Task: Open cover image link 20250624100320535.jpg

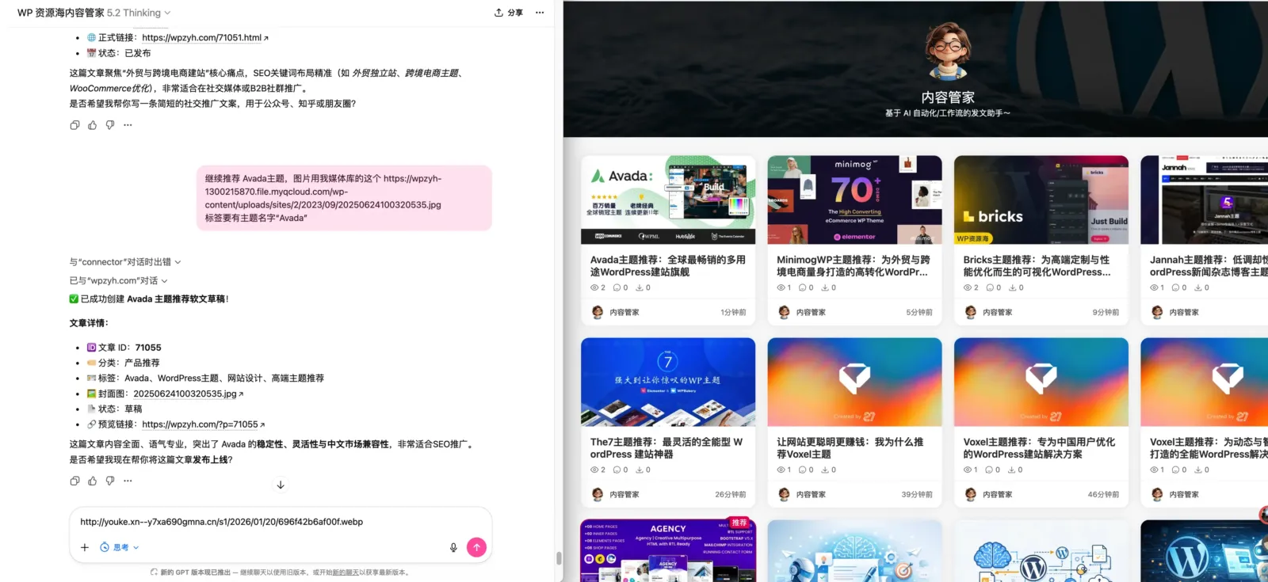Action: click(x=189, y=394)
